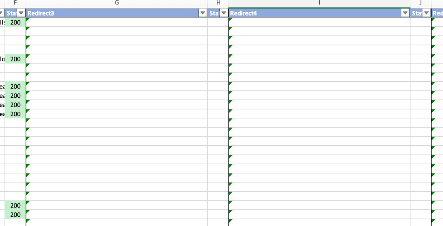Select column G by its letter header
Image resolution: width=443 pixels, height=226 pixels.
click(117, 3)
